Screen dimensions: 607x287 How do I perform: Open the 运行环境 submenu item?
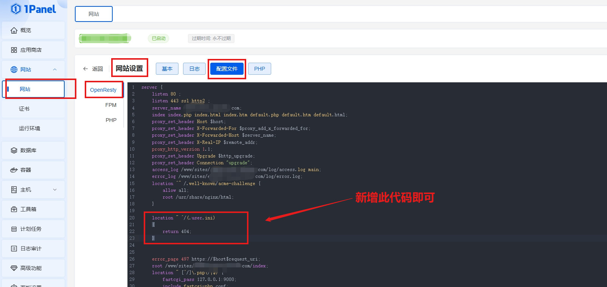click(x=33, y=128)
